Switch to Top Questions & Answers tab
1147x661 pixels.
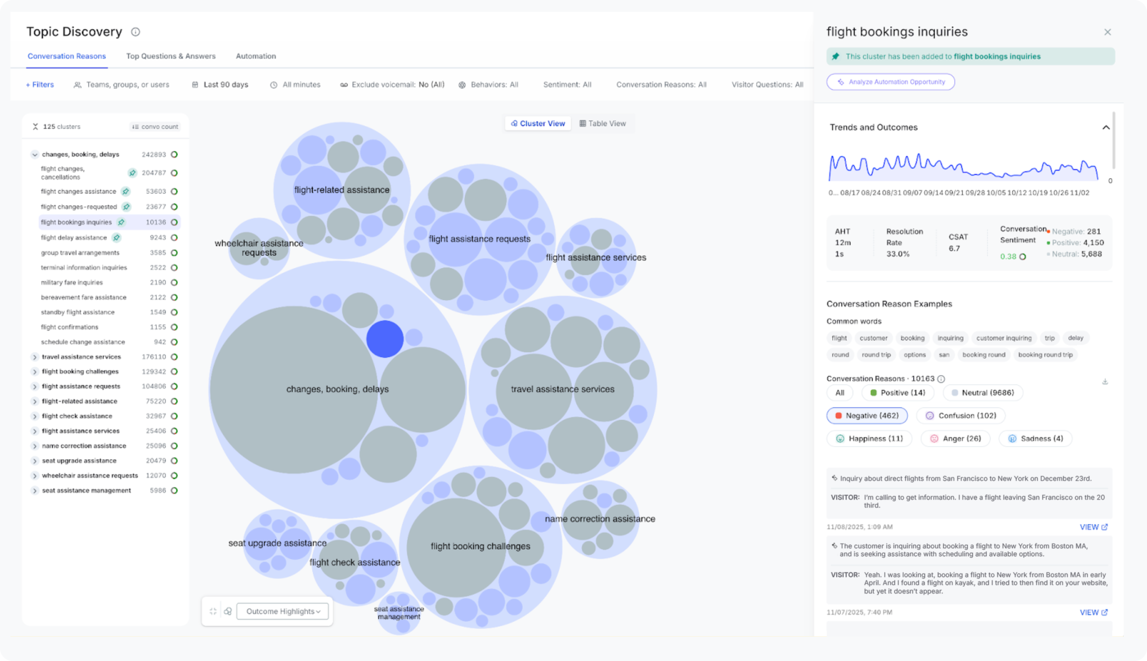point(171,56)
